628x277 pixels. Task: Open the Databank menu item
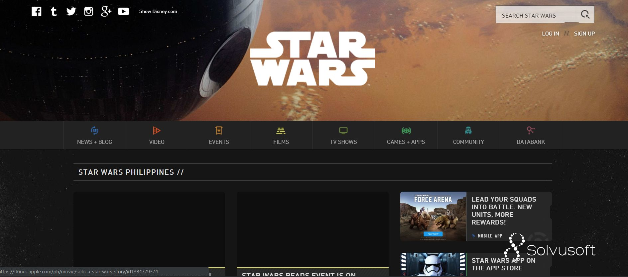pos(531,135)
